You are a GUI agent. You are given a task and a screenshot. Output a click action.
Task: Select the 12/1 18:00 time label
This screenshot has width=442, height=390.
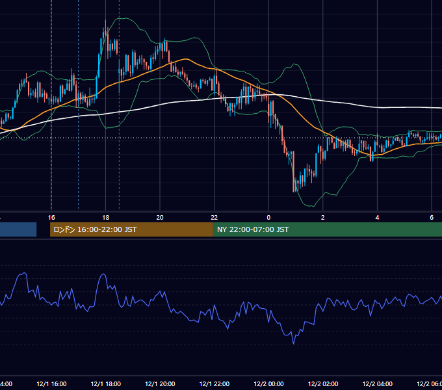point(106,383)
